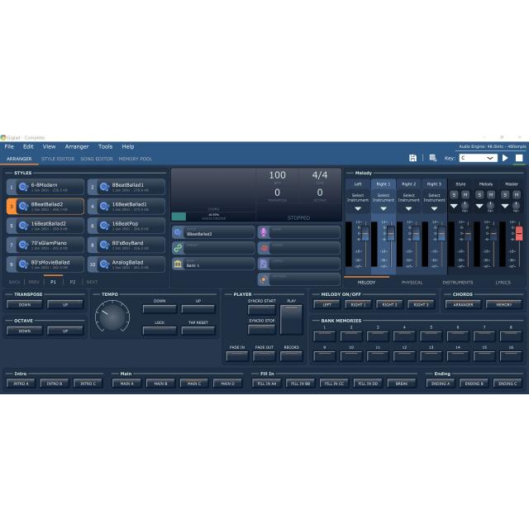Toggle solo on the Style channel
The width and height of the screenshot is (529, 529).
(454, 195)
